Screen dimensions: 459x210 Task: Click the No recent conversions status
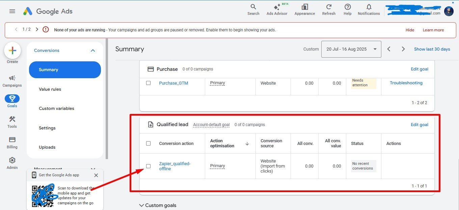[x=363, y=166]
